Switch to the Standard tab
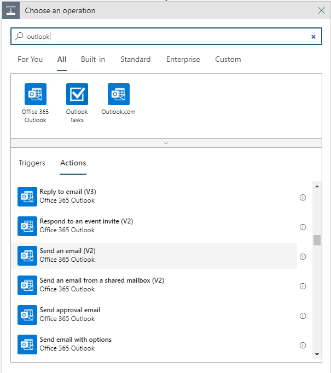Screen dimensions: 331x373 (136, 59)
